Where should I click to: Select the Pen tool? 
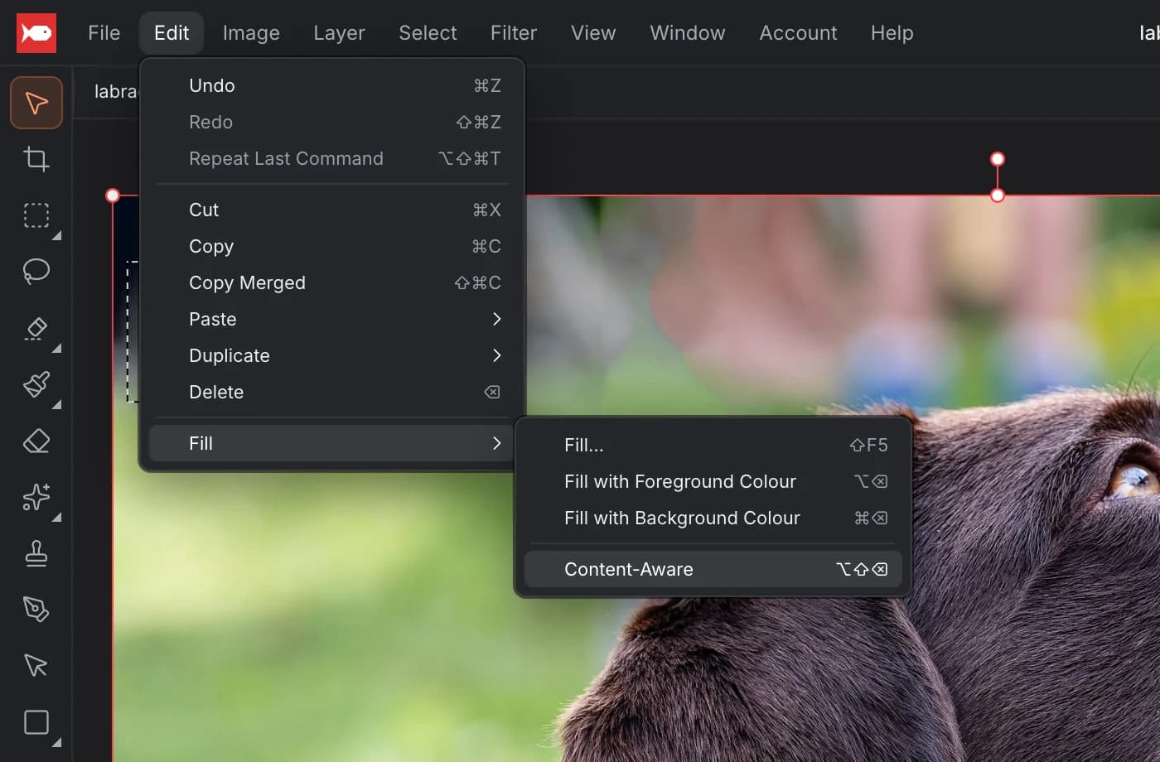tap(36, 610)
